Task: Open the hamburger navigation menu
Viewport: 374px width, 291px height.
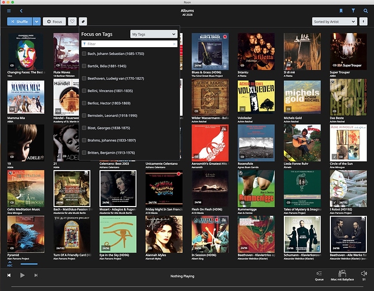Action: coord(9,10)
